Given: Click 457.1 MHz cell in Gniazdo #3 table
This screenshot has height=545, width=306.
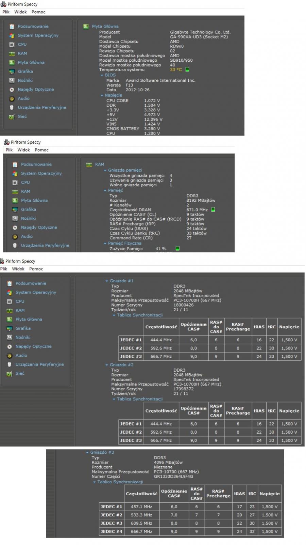Looking at the screenshot, I should point(141,507).
